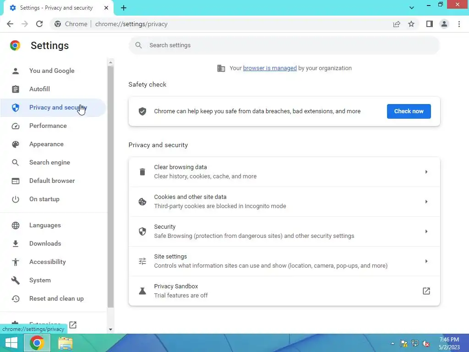Click the Privacy Sandbox flask icon
The height and width of the screenshot is (352, 469).
tap(142, 291)
